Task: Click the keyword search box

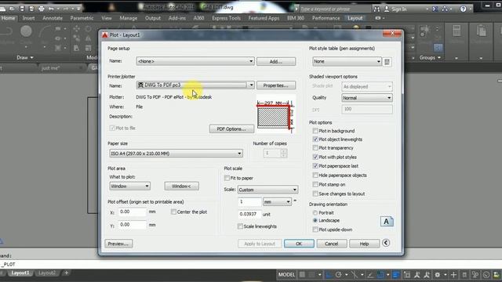Action: (335, 9)
